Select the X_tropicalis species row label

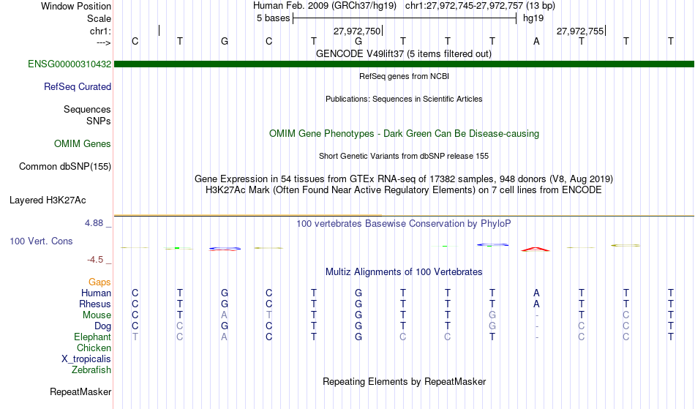coord(86,359)
